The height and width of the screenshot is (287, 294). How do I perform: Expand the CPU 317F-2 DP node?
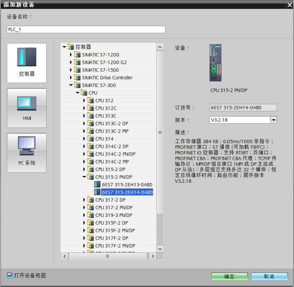pos(84,238)
